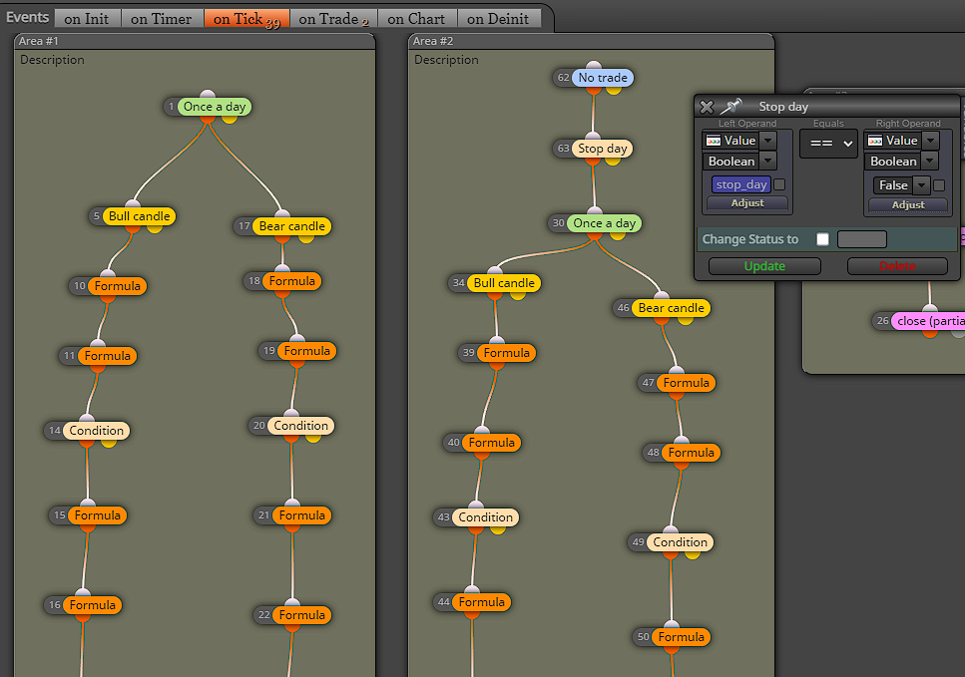
Task: Open the on Trade events tab
Action: (x=333, y=19)
